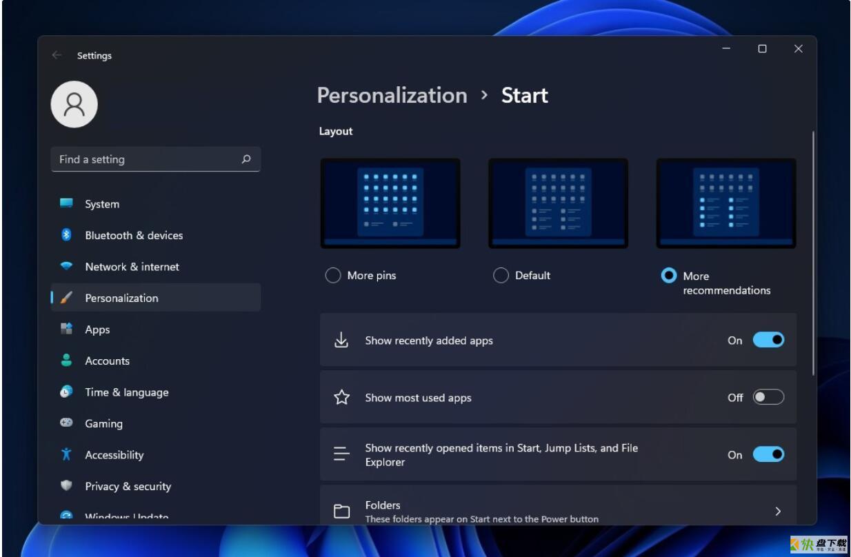This screenshot has width=851, height=557.
Task: Disable Show recently opened items toggle
Action: 768,454
